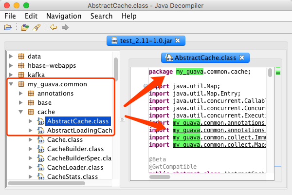The height and width of the screenshot is (195, 292).
Task: Expand the data package node
Action: coord(11,57)
